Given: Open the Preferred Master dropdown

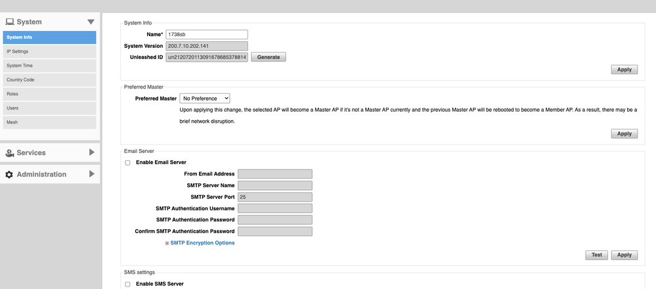Looking at the screenshot, I should click(205, 98).
